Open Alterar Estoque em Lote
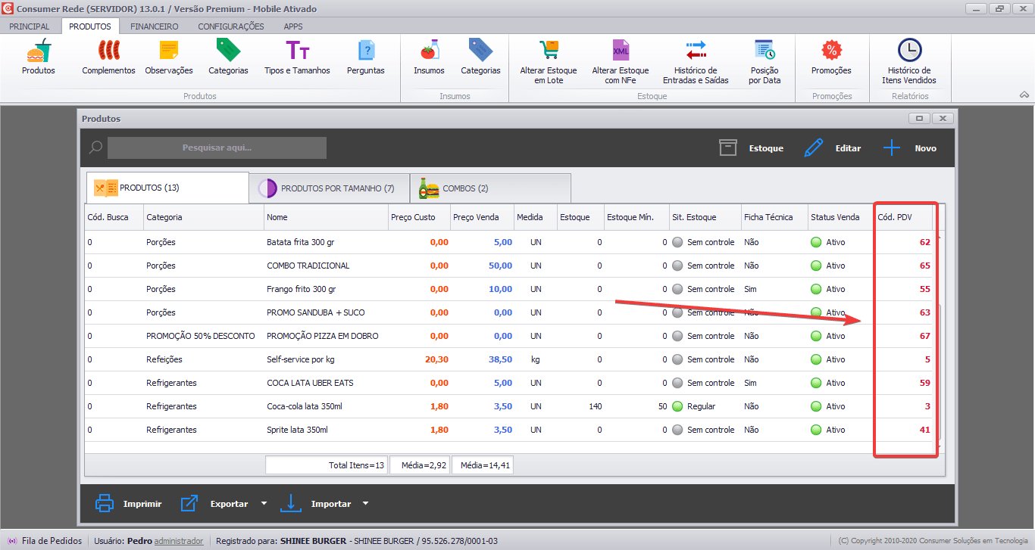1035x550 pixels. 549,62
